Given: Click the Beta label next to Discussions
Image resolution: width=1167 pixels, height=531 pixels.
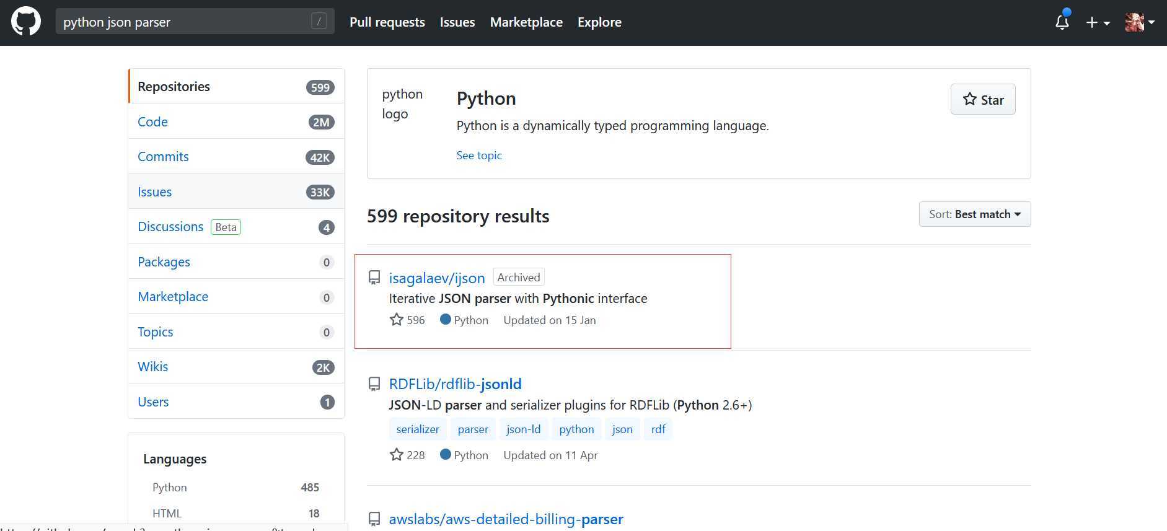Looking at the screenshot, I should point(226,227).
